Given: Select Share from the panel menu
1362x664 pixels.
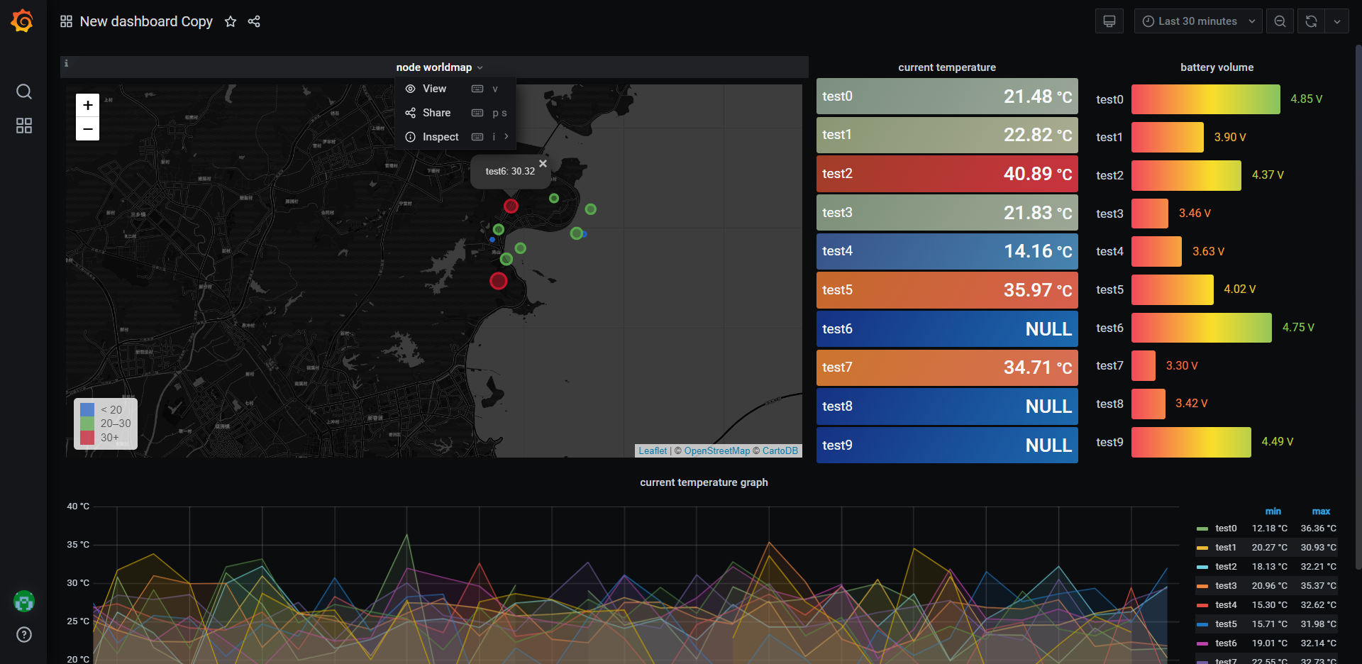Looking at the screenshot, I should click(x=438, y=112).
